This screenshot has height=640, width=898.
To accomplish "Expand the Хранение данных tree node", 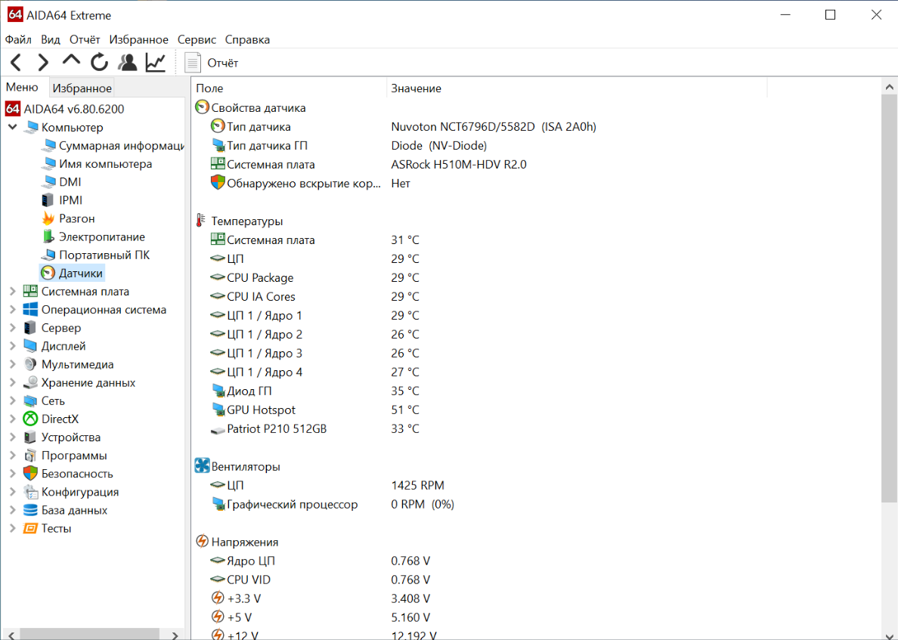I will [12, 383].
